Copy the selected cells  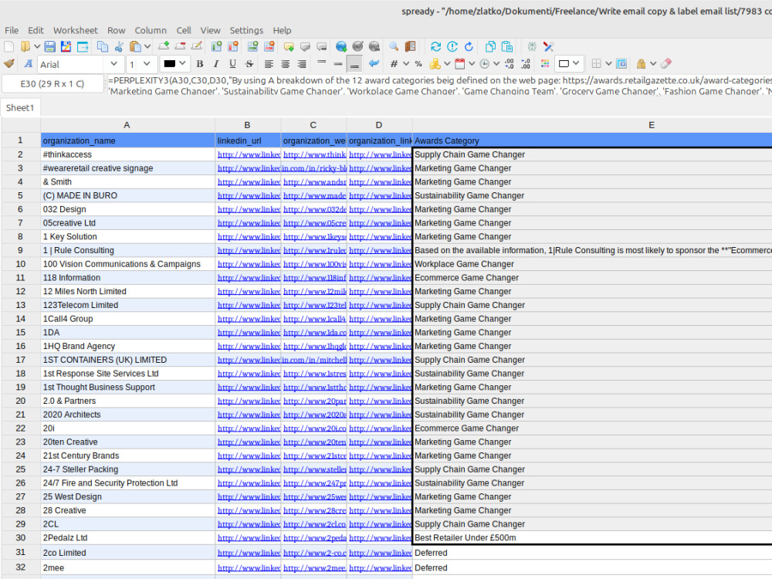point(102,46)
